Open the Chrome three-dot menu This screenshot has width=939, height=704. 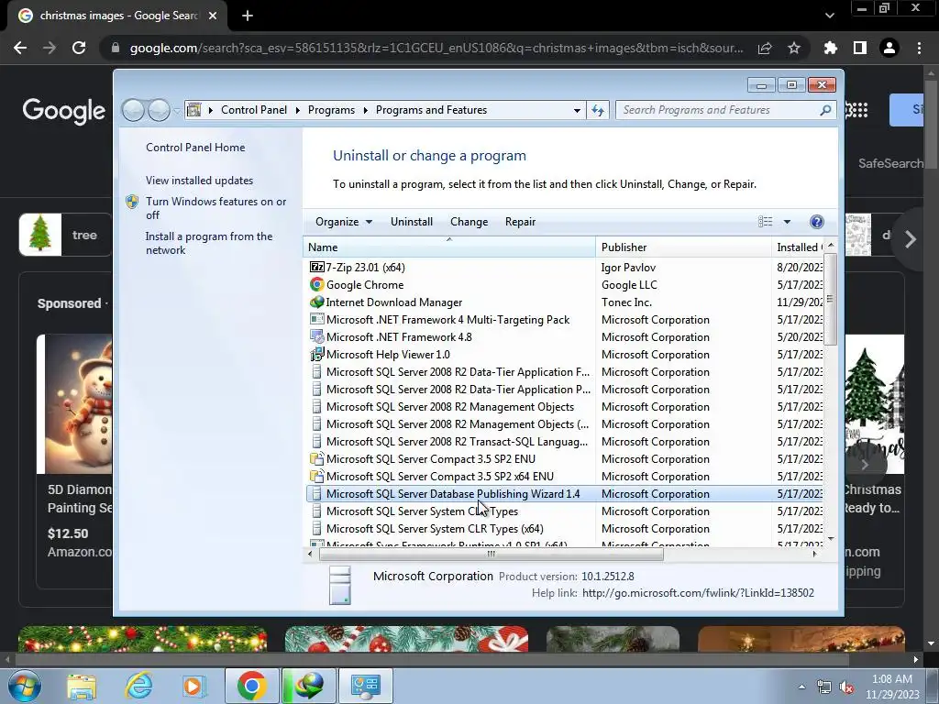point(919,48)
